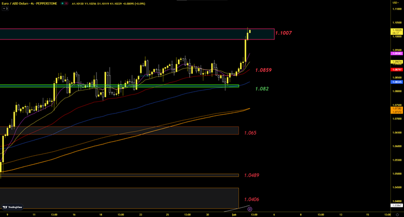Screen dimensions: 404x217
Task: Select the 1.0859 red price label
Action: [x=263, y=70]
